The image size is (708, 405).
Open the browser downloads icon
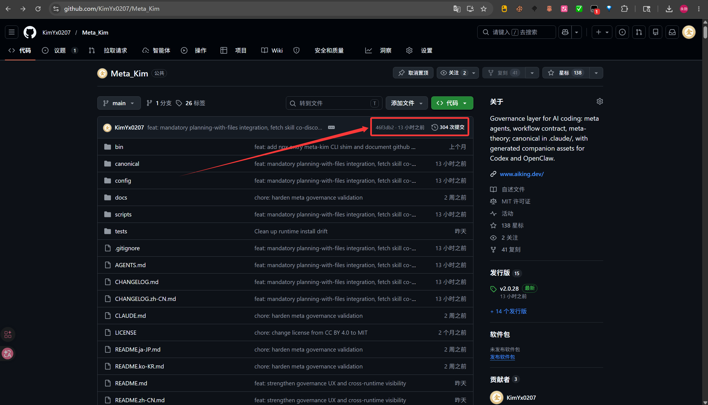[669, 9]
